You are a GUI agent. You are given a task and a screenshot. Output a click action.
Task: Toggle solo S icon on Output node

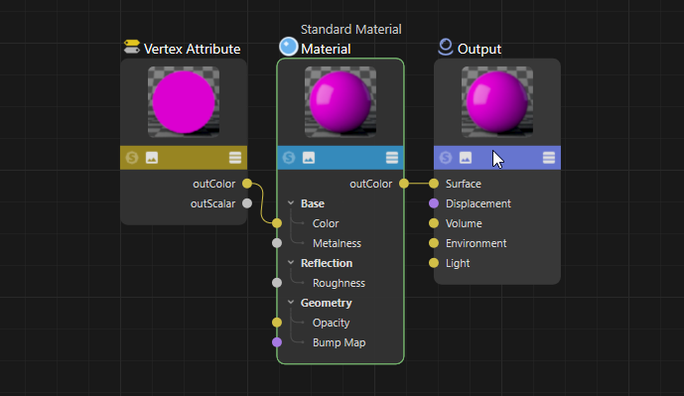pos(446,158)
